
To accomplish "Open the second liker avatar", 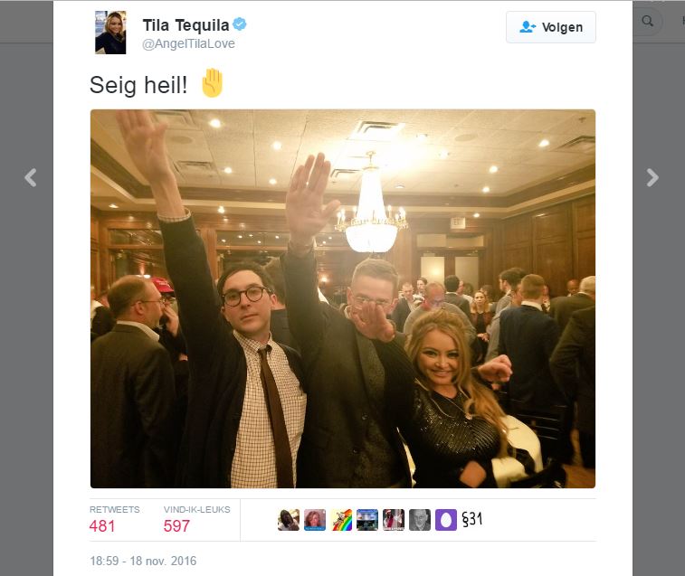I will coord(315,520).
